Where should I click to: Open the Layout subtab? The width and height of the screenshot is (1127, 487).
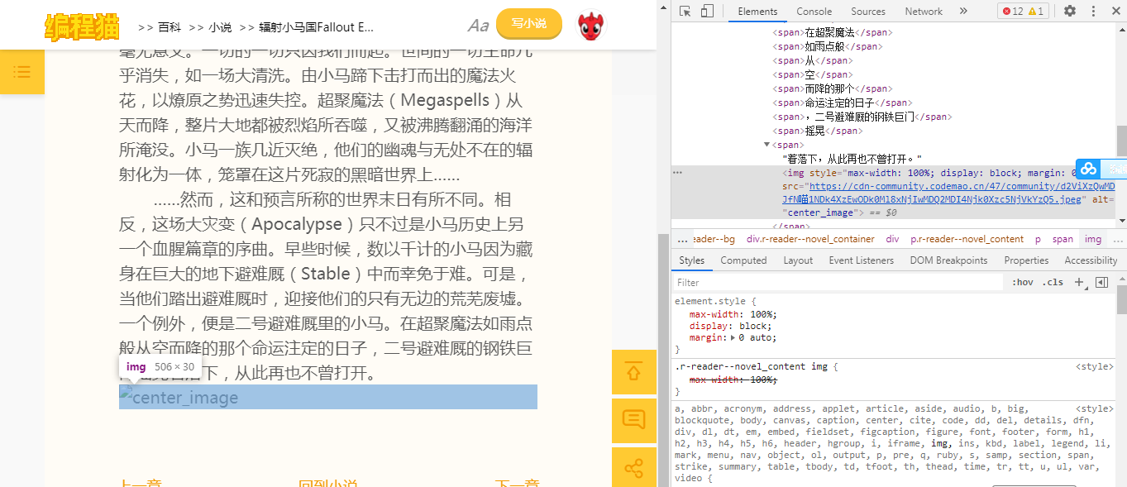tap(798, 260)
